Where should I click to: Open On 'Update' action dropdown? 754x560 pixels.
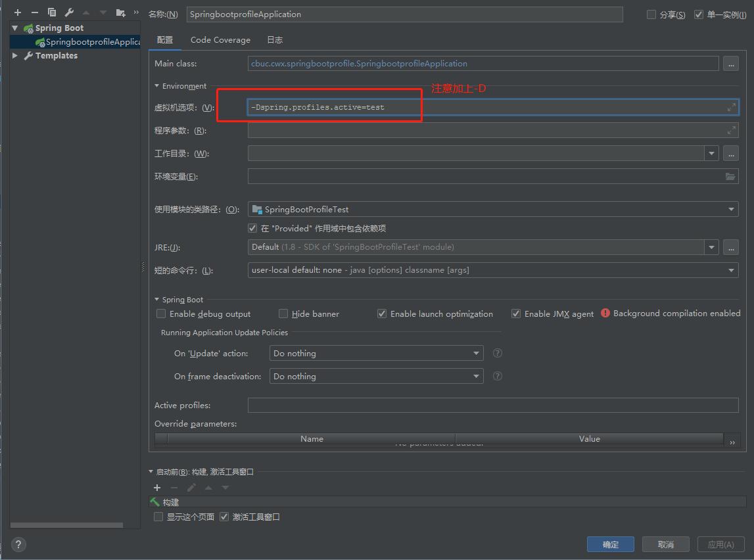pyautogui.click(x=377, y=353)
